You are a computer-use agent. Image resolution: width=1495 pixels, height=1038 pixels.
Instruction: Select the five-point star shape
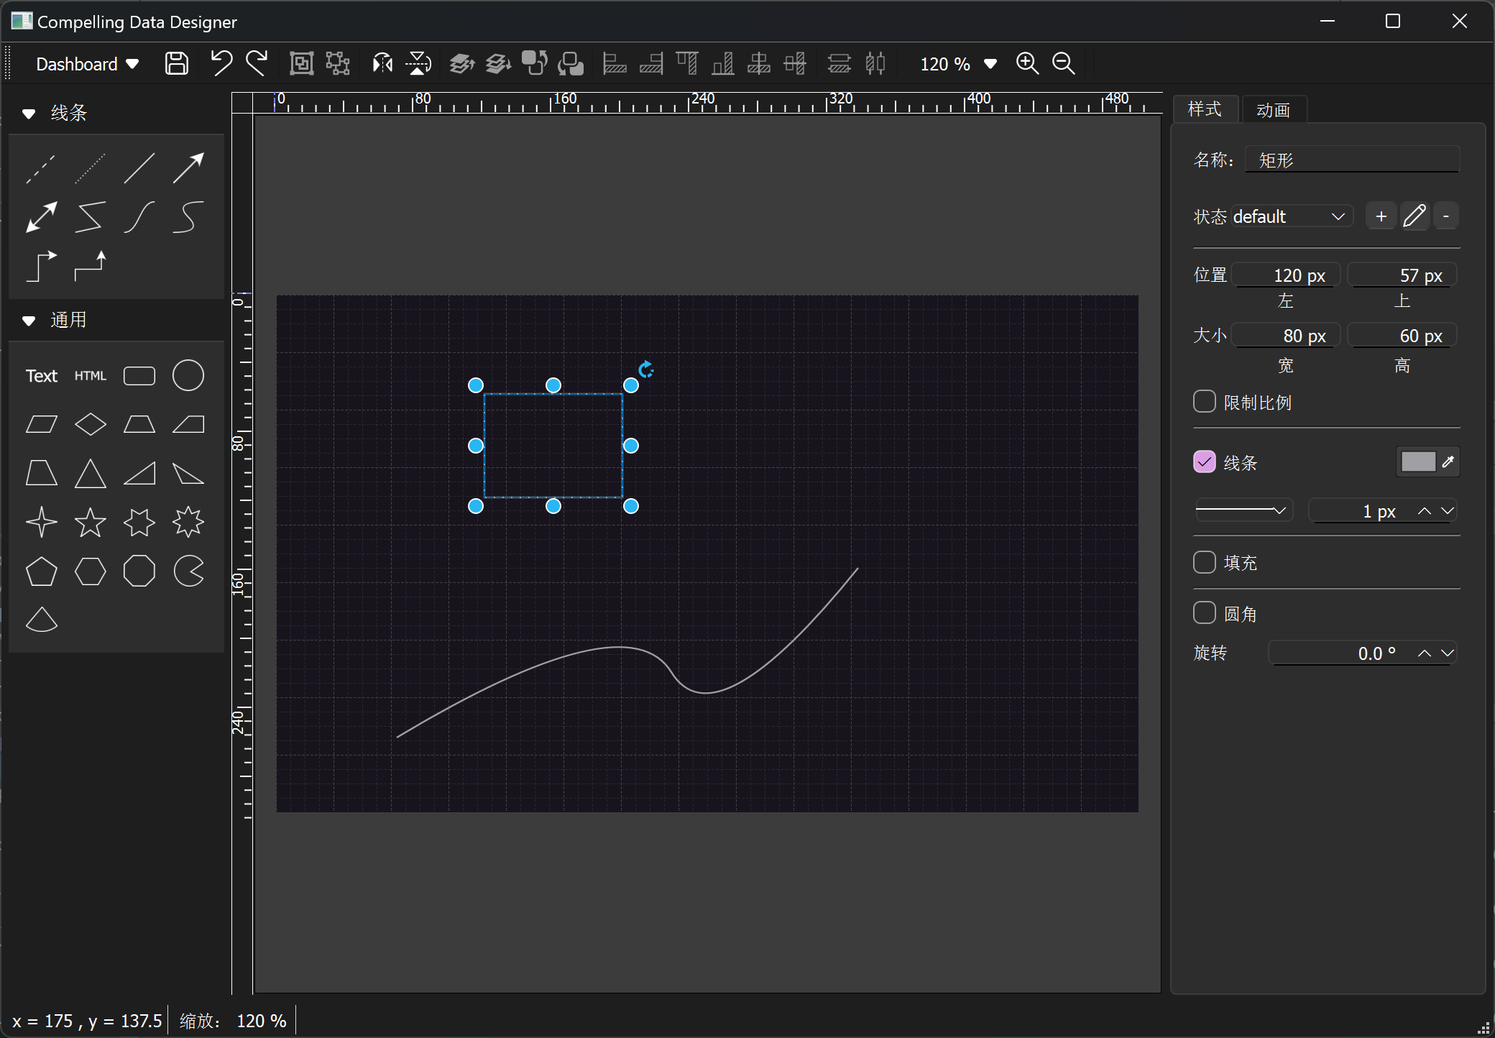[x=91, y=522]
